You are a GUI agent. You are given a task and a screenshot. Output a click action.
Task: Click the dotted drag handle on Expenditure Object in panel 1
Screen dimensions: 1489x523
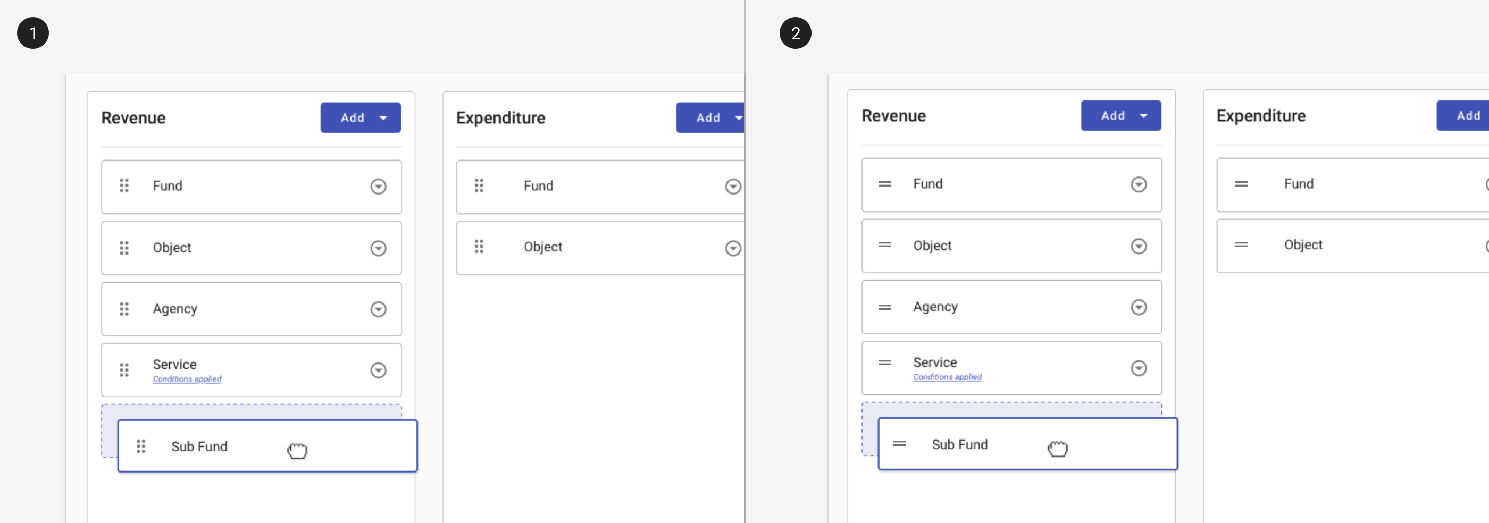coord(479,247)
